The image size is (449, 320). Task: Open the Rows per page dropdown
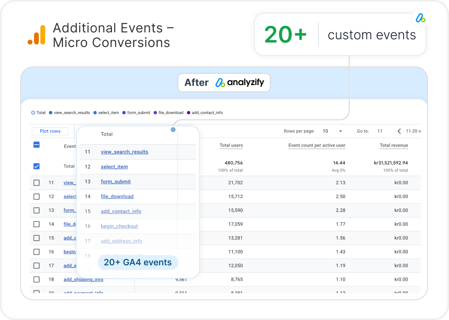pyautogui.click(x=333, y=131)
